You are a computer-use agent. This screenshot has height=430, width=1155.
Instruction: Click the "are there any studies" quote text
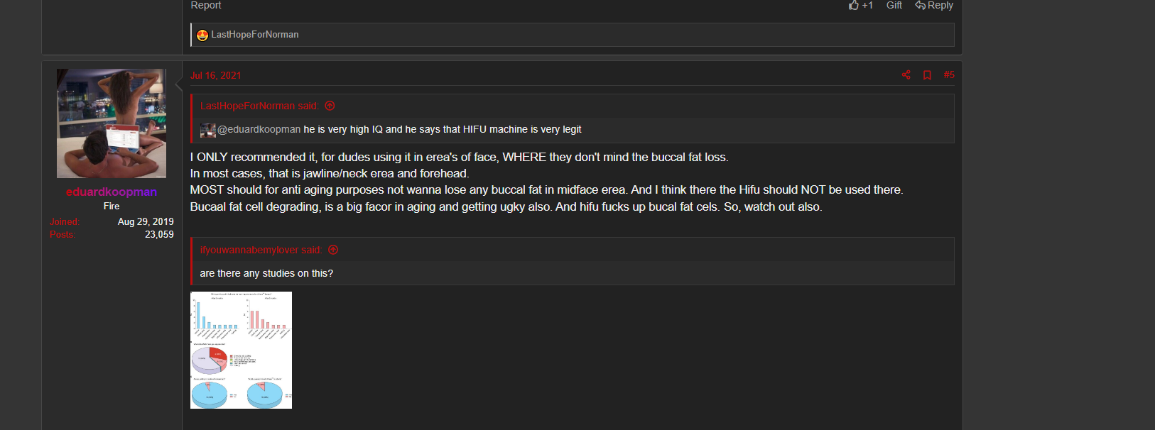click(x=266, y=273)
